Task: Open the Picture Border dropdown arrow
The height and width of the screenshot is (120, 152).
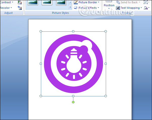Action: pos(98,2)
